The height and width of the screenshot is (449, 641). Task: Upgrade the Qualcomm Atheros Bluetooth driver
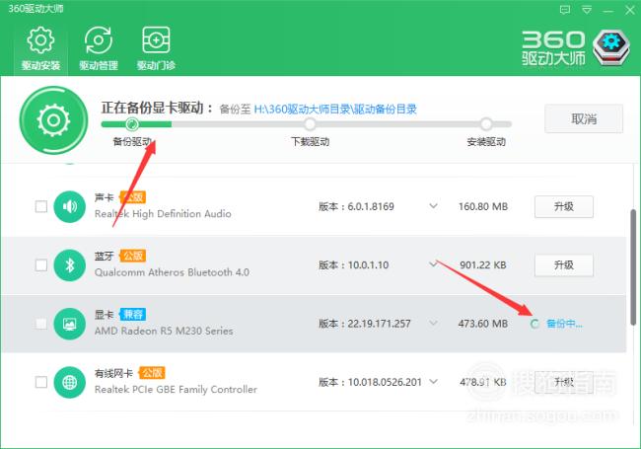[x=564, y=265]
